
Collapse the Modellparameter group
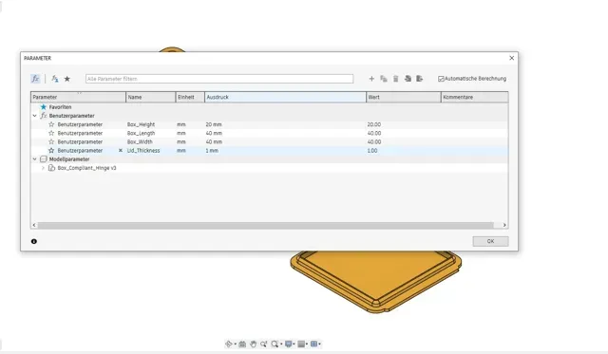point(34,159)
